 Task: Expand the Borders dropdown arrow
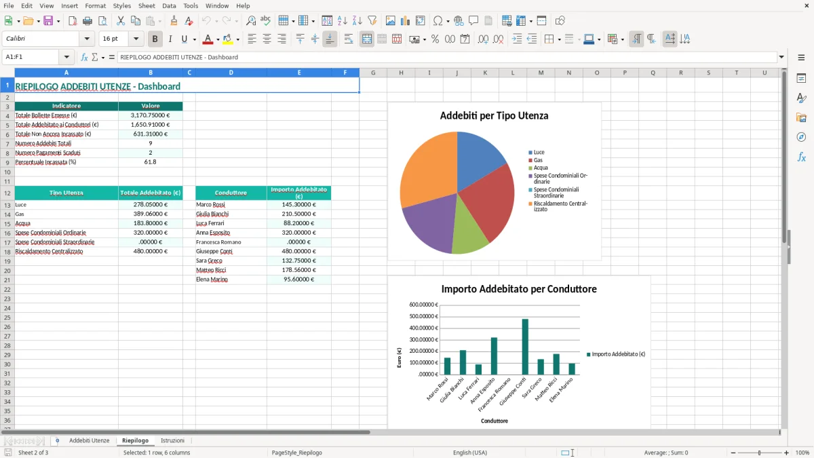click(559, 39)
